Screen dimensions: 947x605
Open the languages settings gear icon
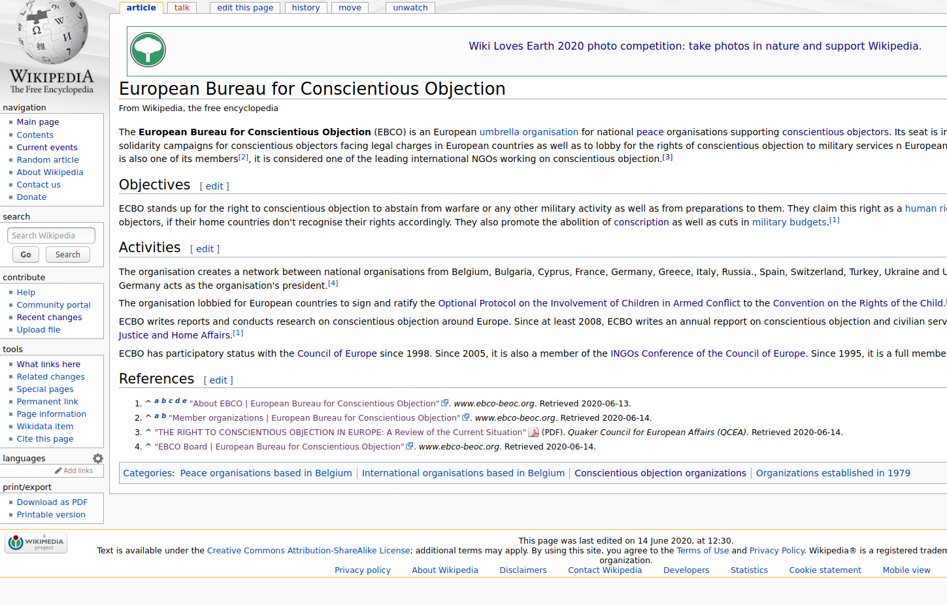[98, 459]
